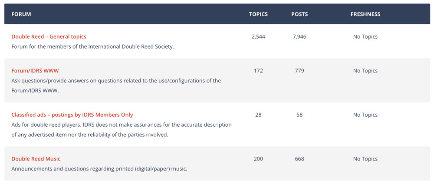Image resolution: width=434 pixels, height=184 pixels.
Task: Select the 7,946 posts count
Action: coord(299,36)
